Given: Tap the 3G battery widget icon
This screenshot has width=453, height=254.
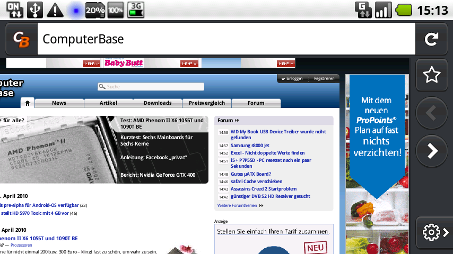Looking at the screenshot, I should click(136, 10).
